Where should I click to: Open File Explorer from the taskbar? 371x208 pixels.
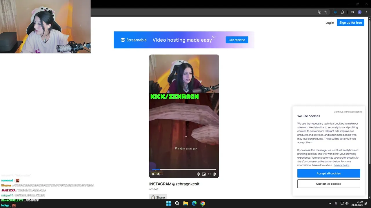(185, 203)
